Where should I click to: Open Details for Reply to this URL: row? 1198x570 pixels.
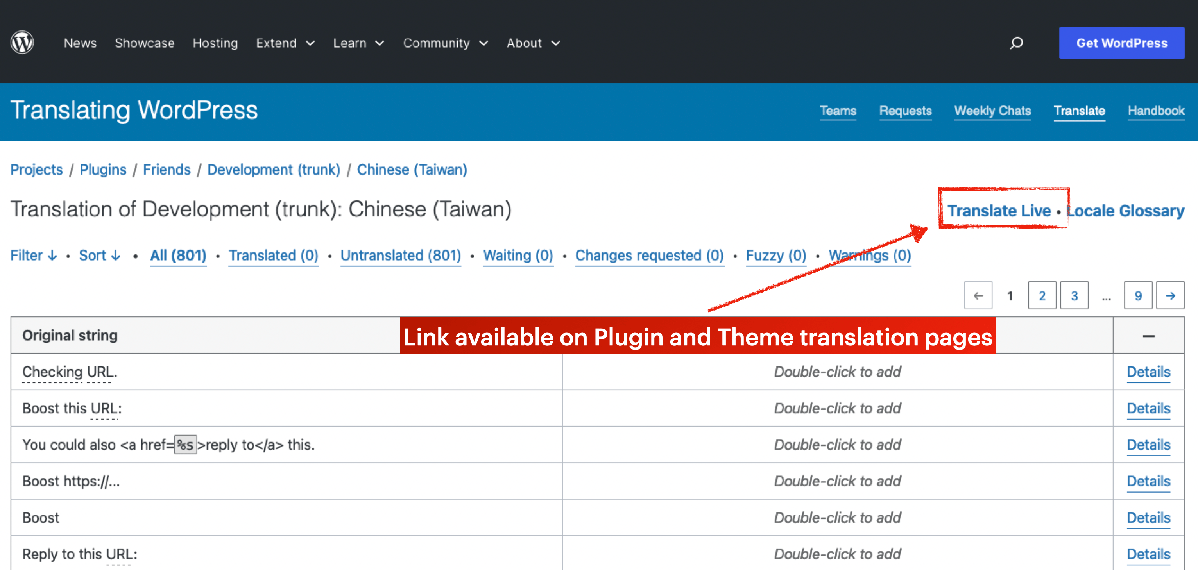coord(1148,555)
